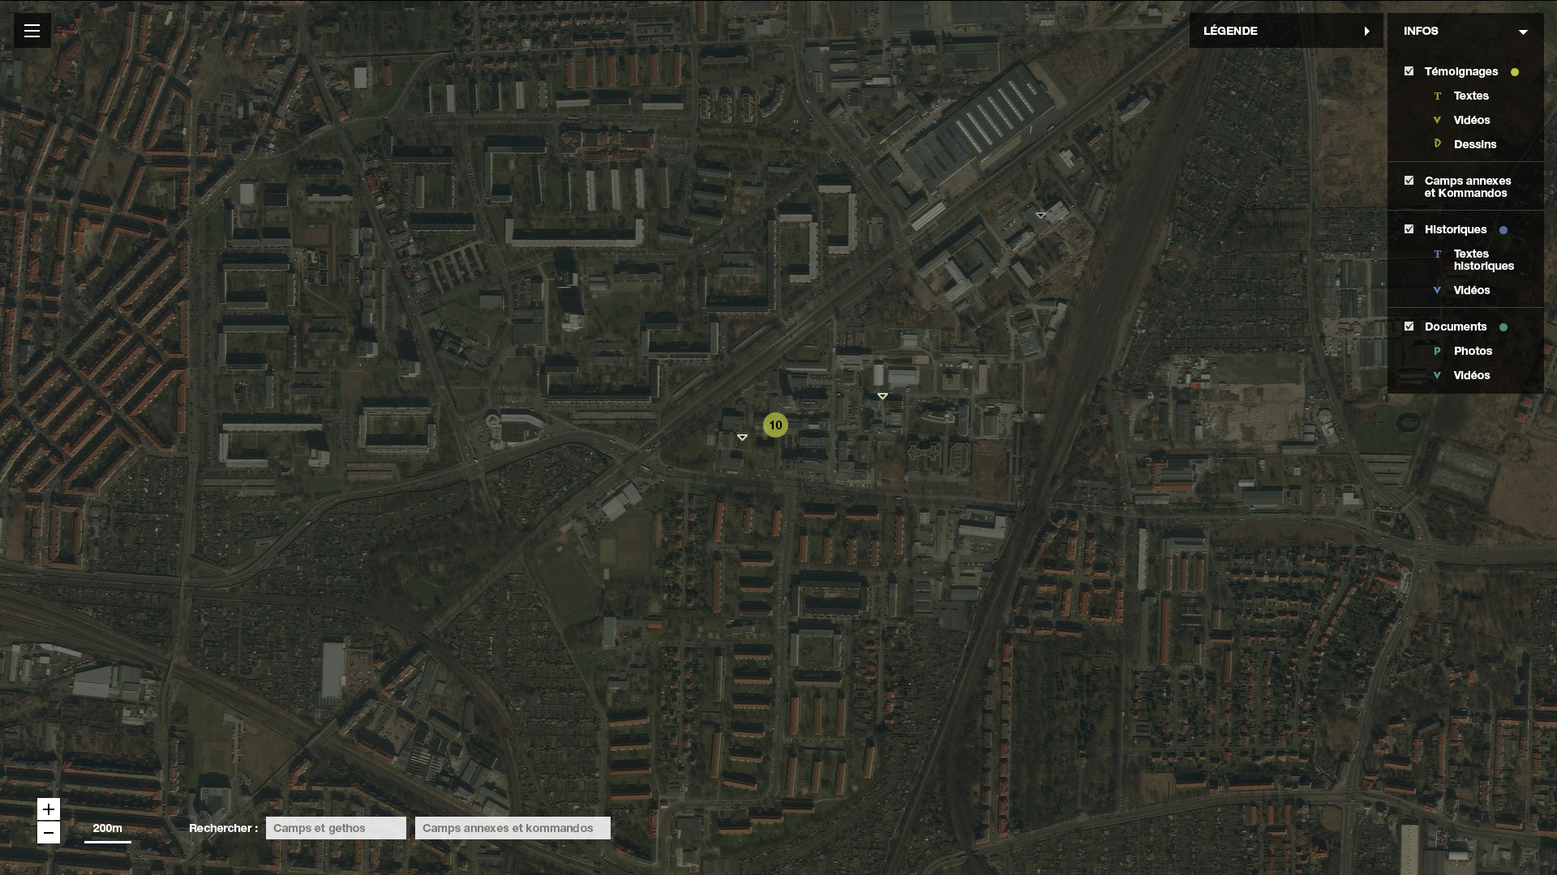Click the D icon beside Dessins
Image resolution: width=1557 pixels, height=875 pixels.
point(1438,143)
